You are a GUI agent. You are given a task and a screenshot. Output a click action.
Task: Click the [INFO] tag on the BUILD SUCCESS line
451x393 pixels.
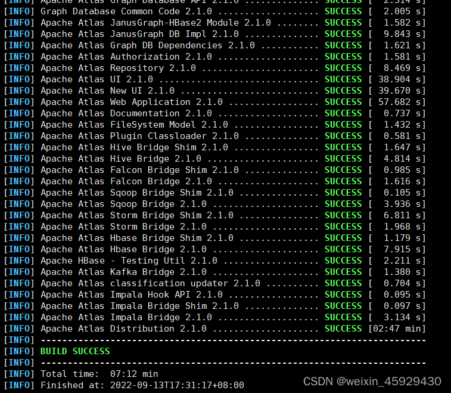19,351
